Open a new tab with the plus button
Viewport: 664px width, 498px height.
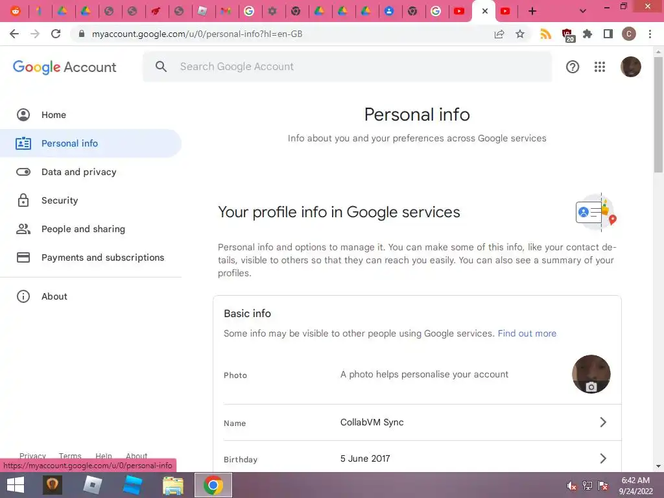pos(532,12)
